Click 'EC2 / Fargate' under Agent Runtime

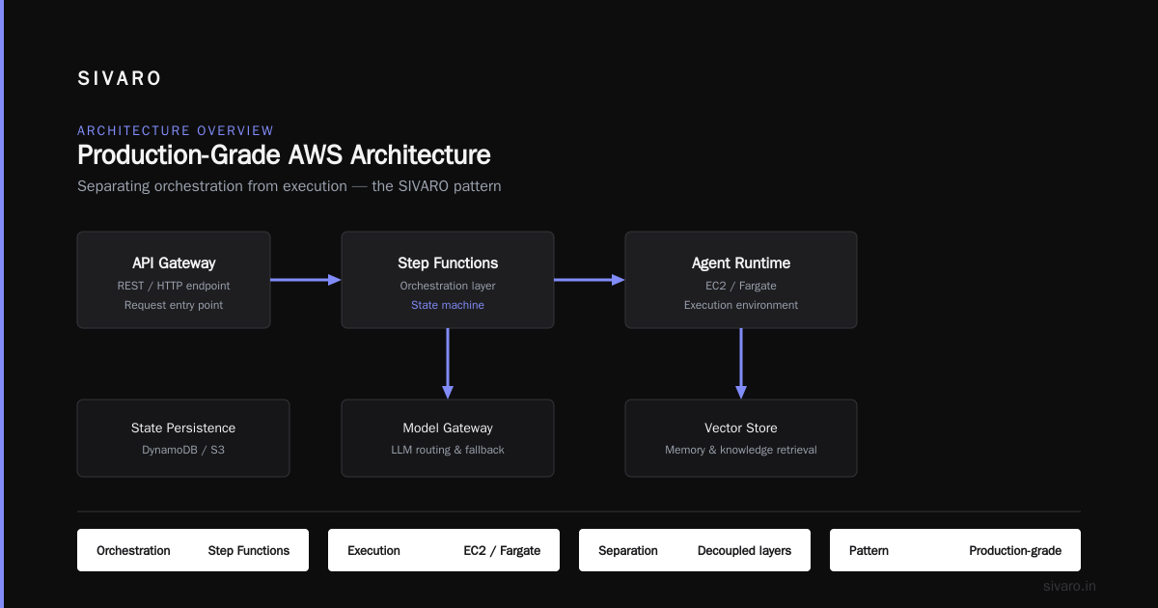(x=741, y=286)
